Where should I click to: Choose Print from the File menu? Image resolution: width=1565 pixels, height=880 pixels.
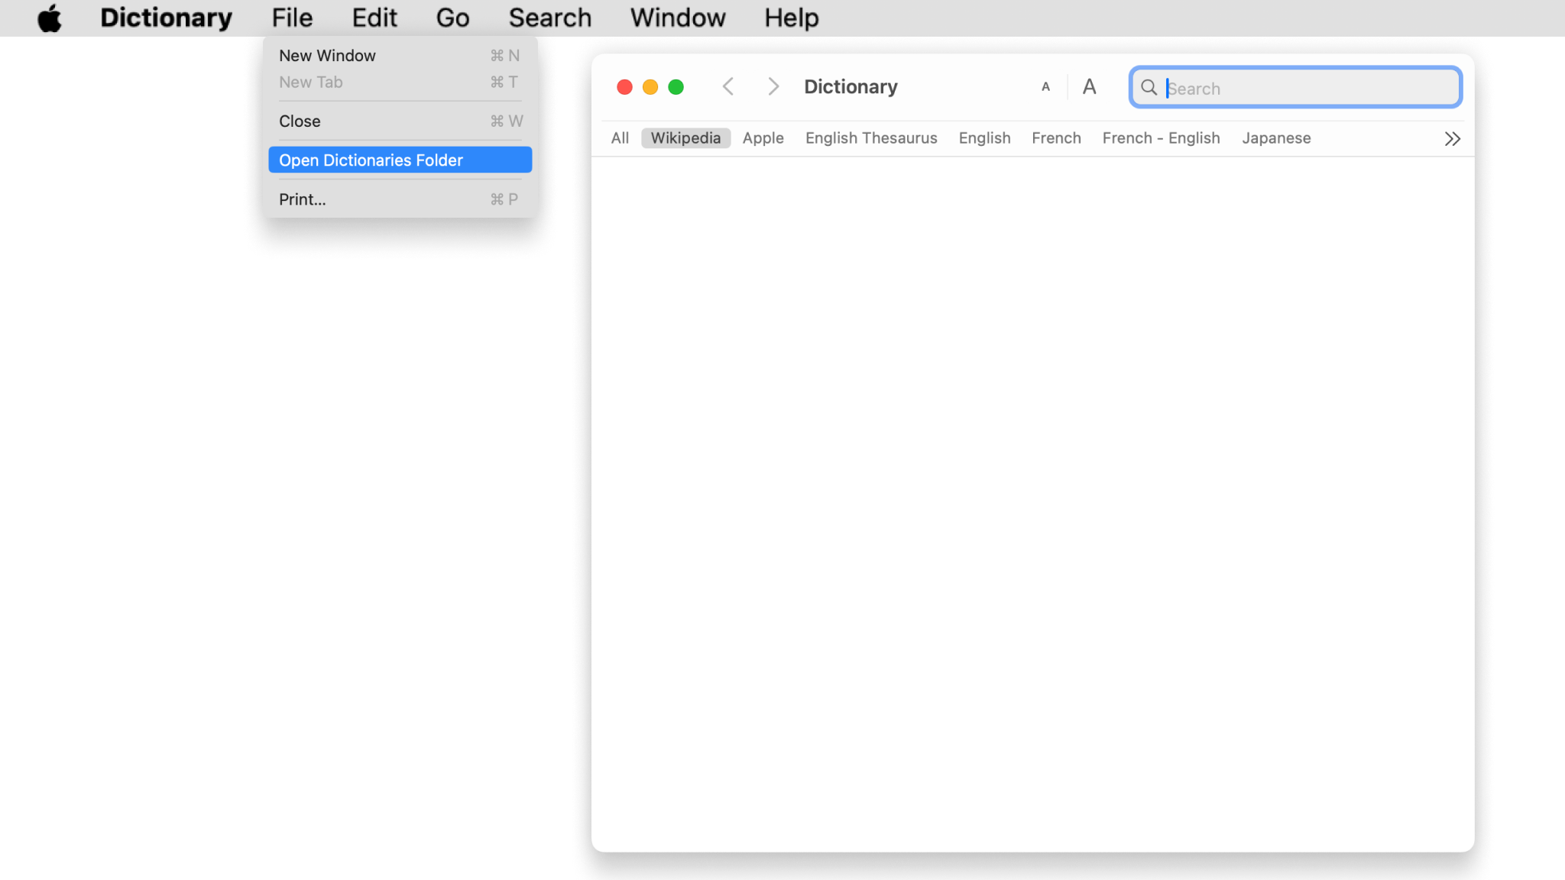point(301,199)
